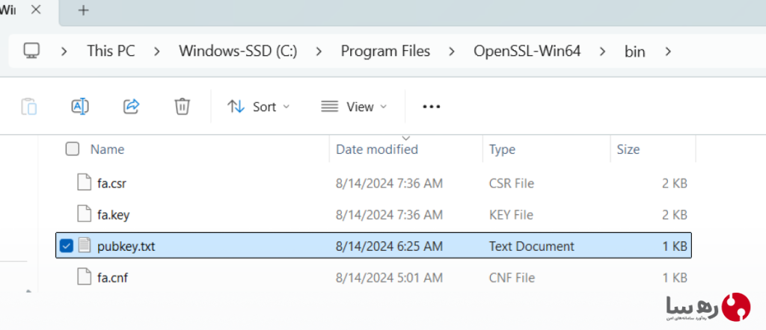This screenshot has height=330, width=766.
Task: Click the CNF File type cell
Action: (512, 277)
